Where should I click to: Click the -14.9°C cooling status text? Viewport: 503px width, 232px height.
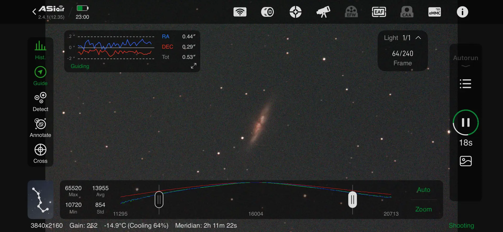pyautogui.click(x=136, y=225)
